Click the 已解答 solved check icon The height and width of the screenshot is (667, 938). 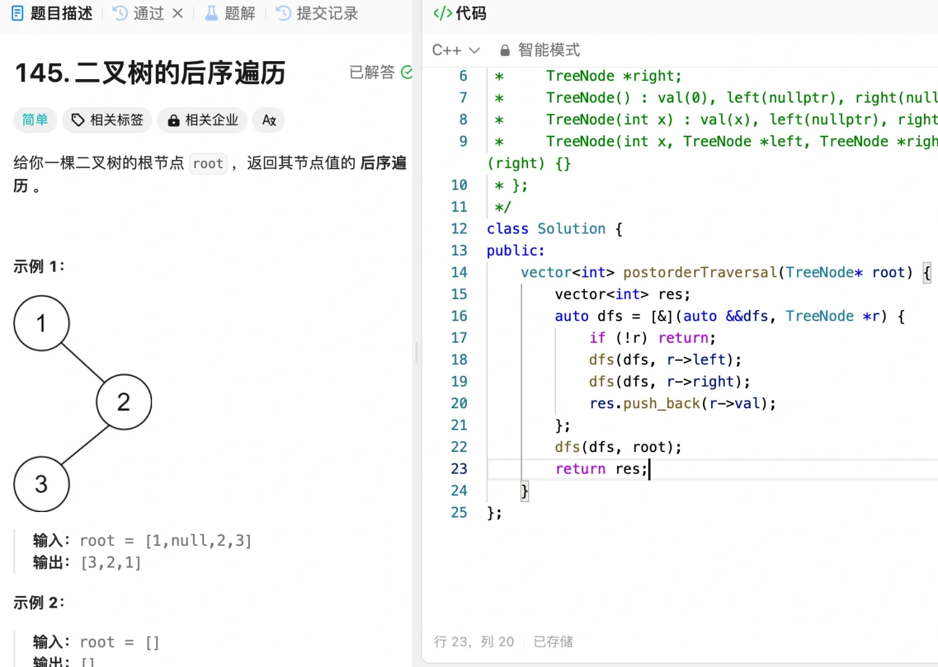pyautogui.click(x=407, y=72)
